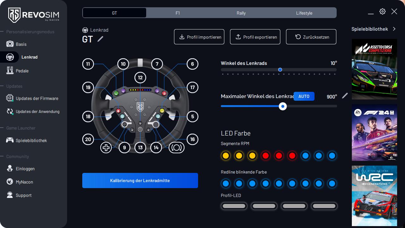Click the pencil icon next to GT profile name

100,39
